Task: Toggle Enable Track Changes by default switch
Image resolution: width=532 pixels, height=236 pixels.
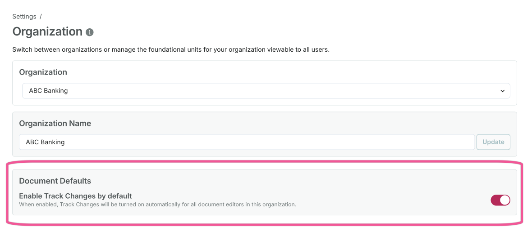Action: (x=500, y=200)
